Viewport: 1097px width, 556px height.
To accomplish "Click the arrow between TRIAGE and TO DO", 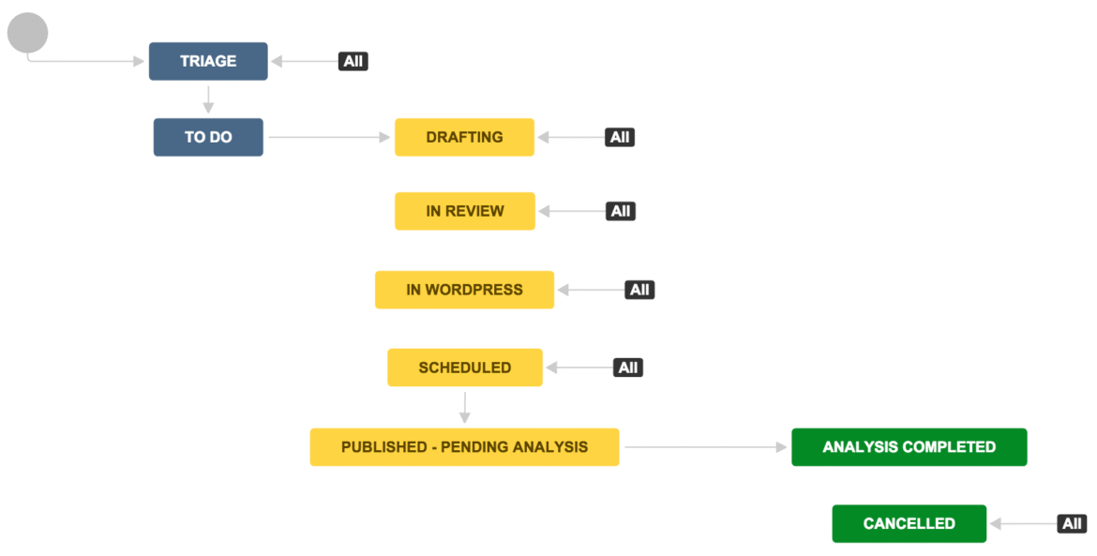I will click(x=208, y=98).
